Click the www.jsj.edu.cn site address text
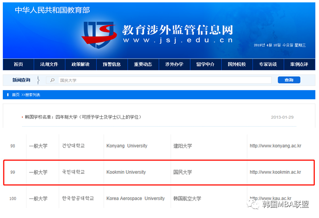 point(178,40)
